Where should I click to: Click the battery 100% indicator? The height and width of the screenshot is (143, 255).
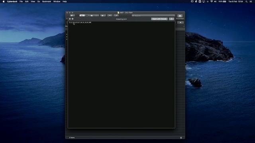[222, 2]
